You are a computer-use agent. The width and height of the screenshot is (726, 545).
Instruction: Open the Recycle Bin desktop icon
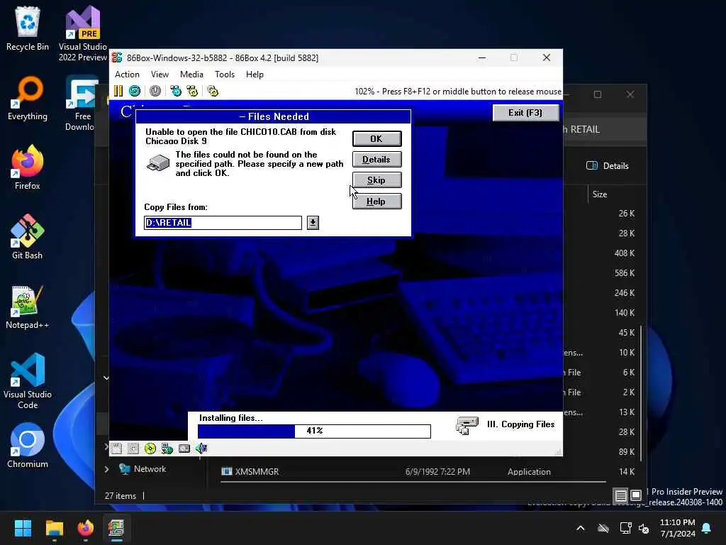coord(28,28)
